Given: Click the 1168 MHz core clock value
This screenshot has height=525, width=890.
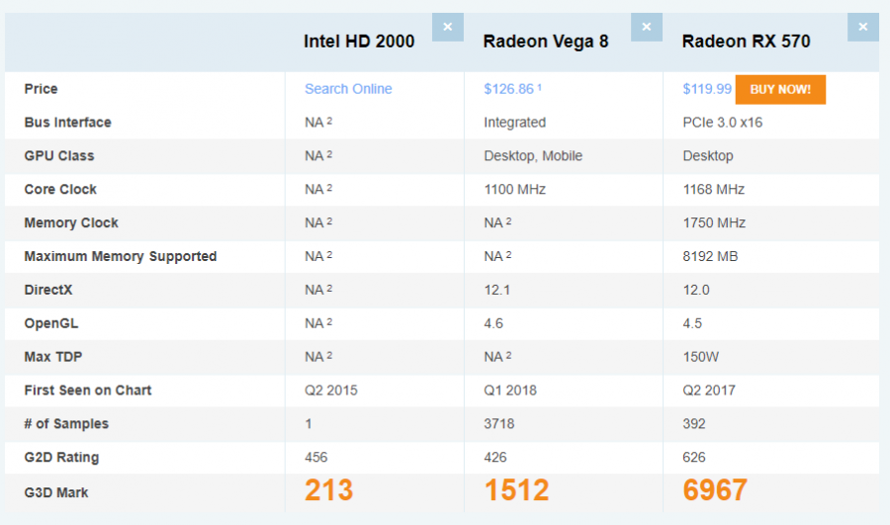Looking at the screenshot, I should (x=713, y=190).
